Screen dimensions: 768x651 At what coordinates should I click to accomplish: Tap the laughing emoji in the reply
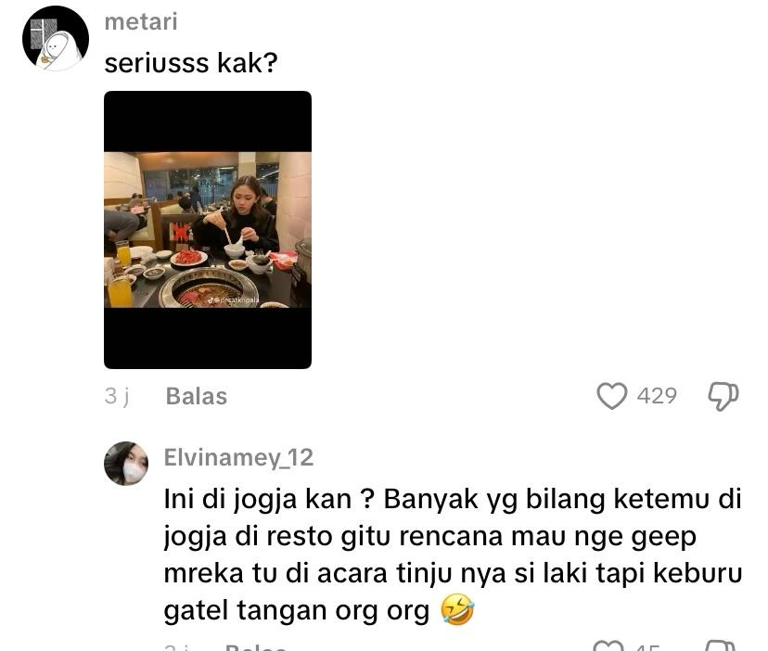point(457,610)
